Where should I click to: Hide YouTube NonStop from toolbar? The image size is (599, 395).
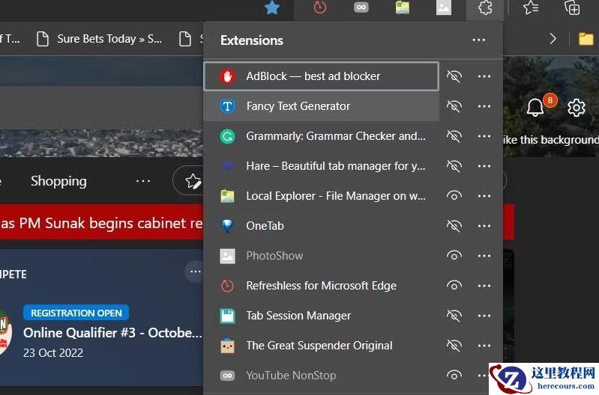(x=454, y=376)
